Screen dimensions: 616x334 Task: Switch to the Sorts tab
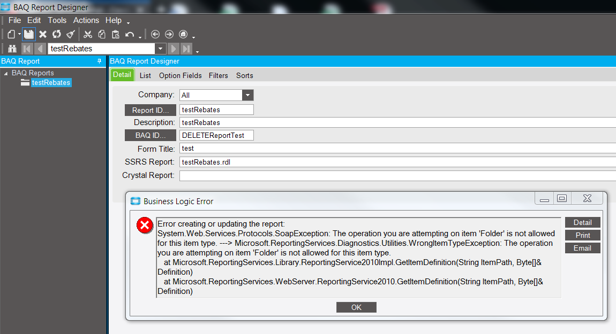click(x=244, y=76)
